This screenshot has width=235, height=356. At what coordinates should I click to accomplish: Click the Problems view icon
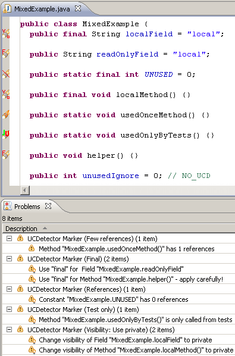8,206
